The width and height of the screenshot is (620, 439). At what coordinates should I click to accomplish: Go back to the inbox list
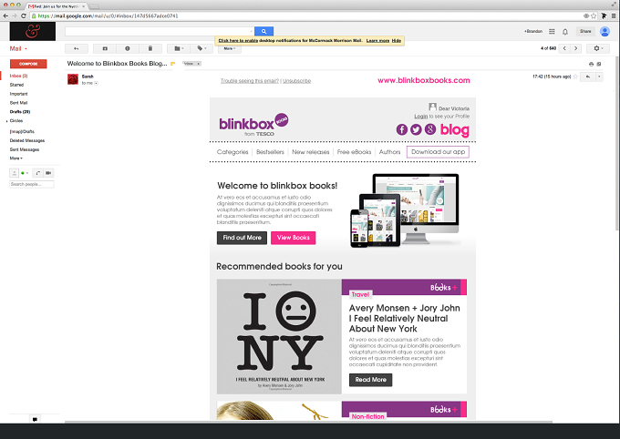pos(77,48)
